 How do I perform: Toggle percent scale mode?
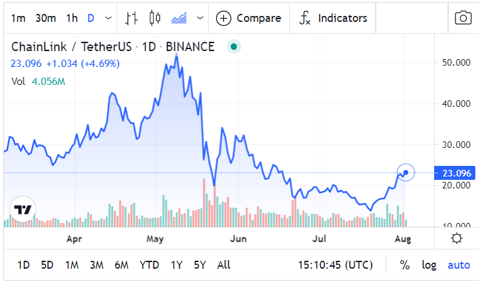click(404, 265)
